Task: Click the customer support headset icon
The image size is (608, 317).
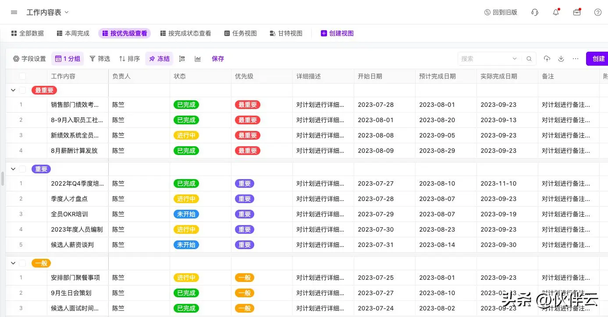Action: coord(535,12)
